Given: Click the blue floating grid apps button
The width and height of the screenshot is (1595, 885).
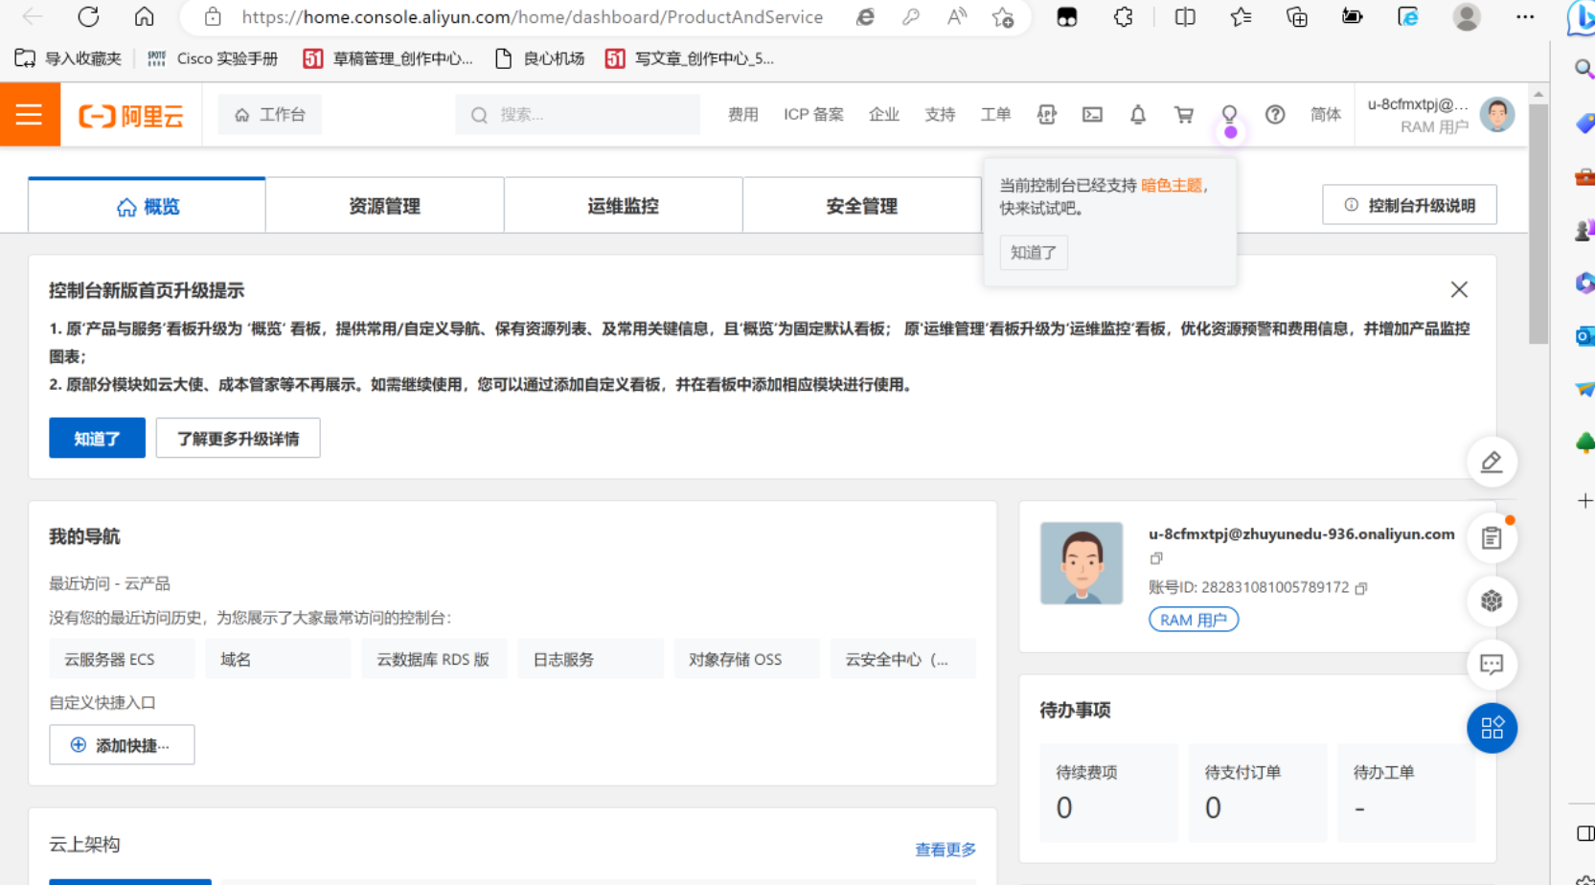Looking at the screenshot, I should (x=1492, y=729).
